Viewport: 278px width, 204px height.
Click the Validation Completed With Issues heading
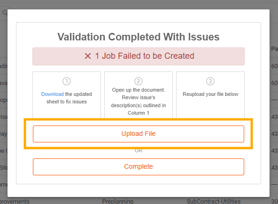138,37
